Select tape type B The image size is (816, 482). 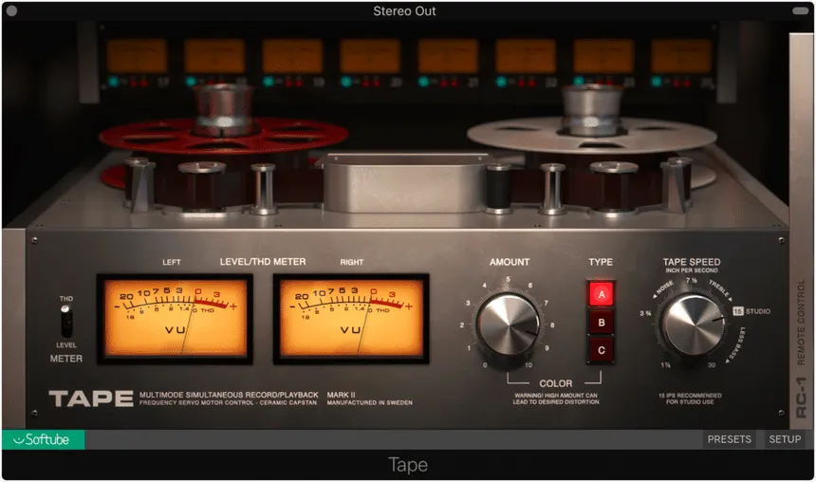pyautogui.click(x=601, y=323)
